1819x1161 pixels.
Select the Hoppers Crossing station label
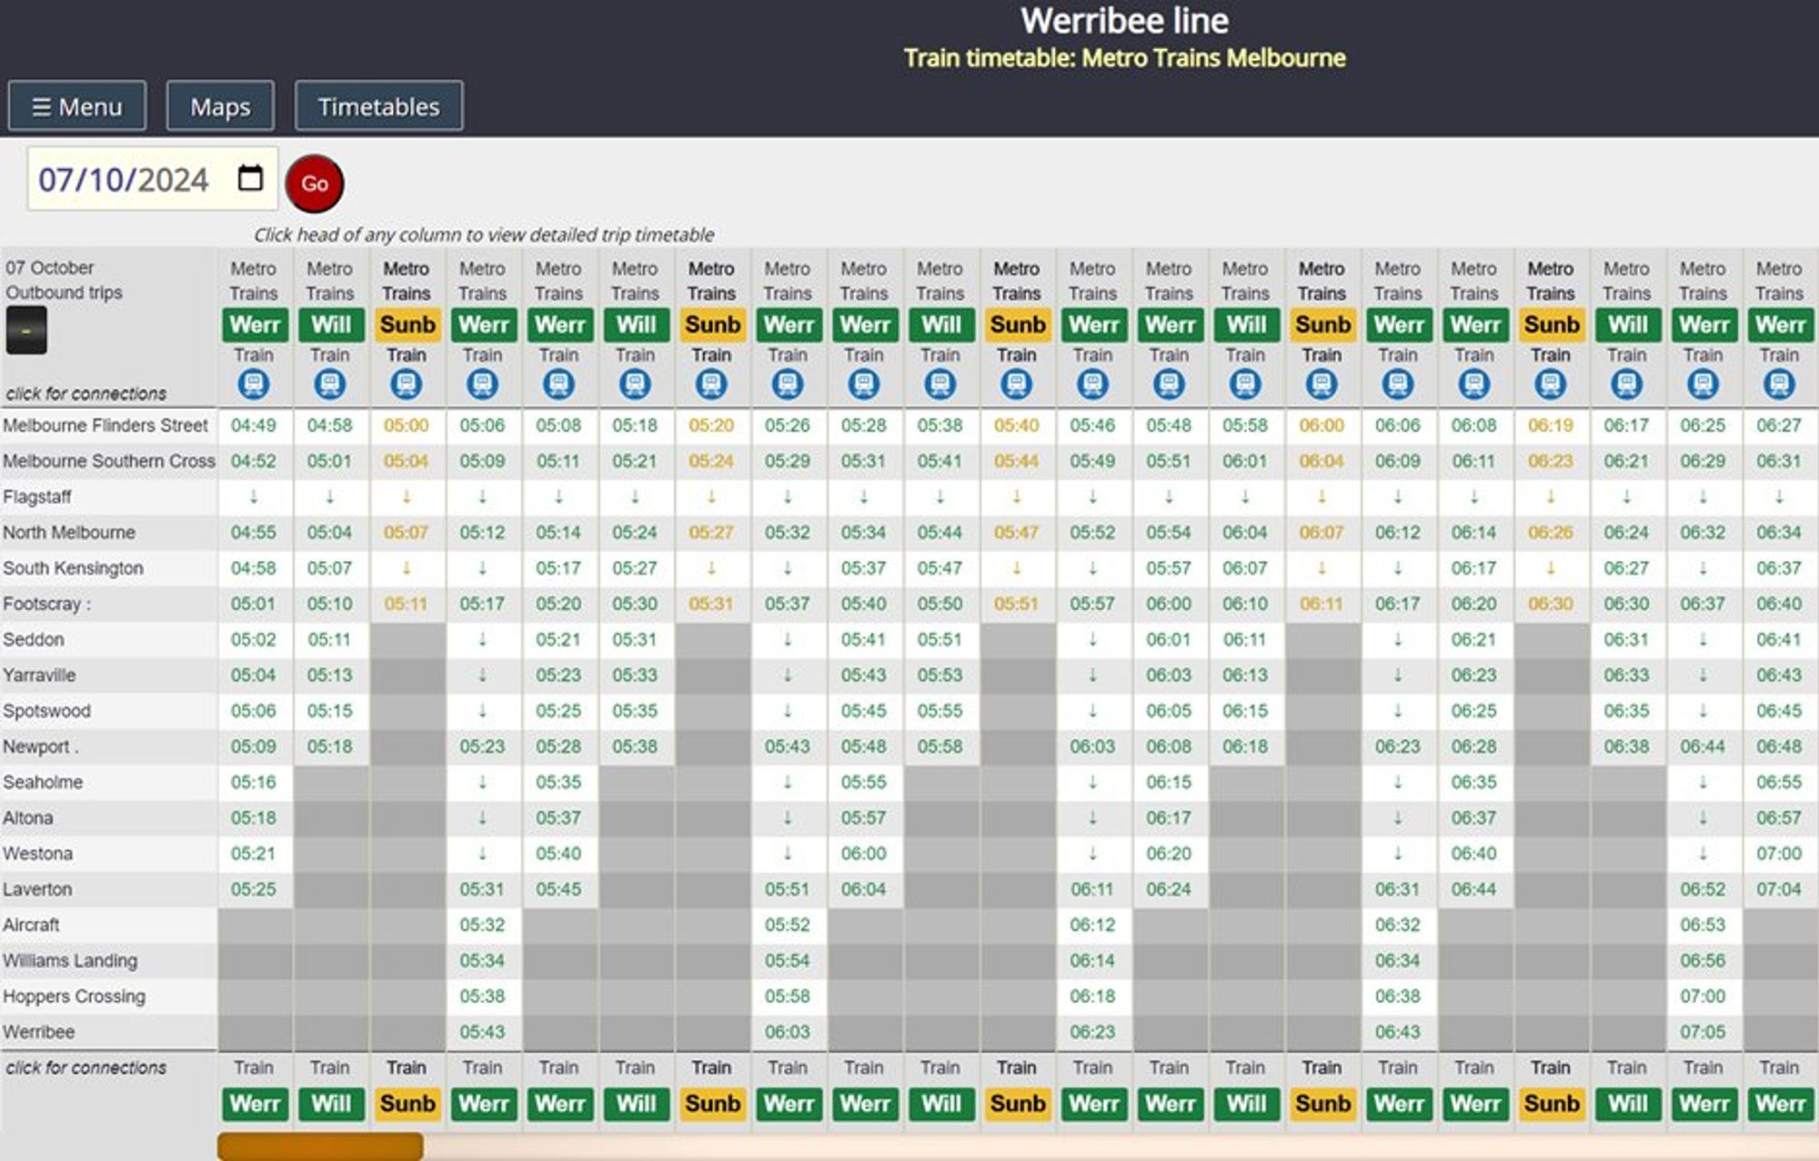click(x=74, y=996)
